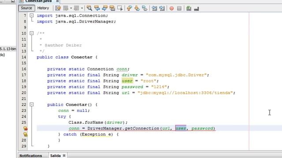
Task: Collapse the Javadoc comment fold on line 10
Action: click(x=32, y=33)
